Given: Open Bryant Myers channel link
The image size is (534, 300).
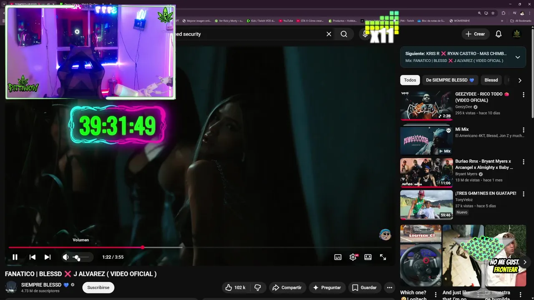Looking at the screenshot, I should pos(466,174).
